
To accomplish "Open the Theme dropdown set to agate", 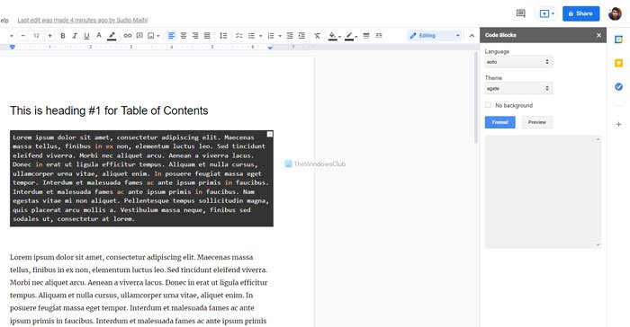I will (x=518, y=88).
